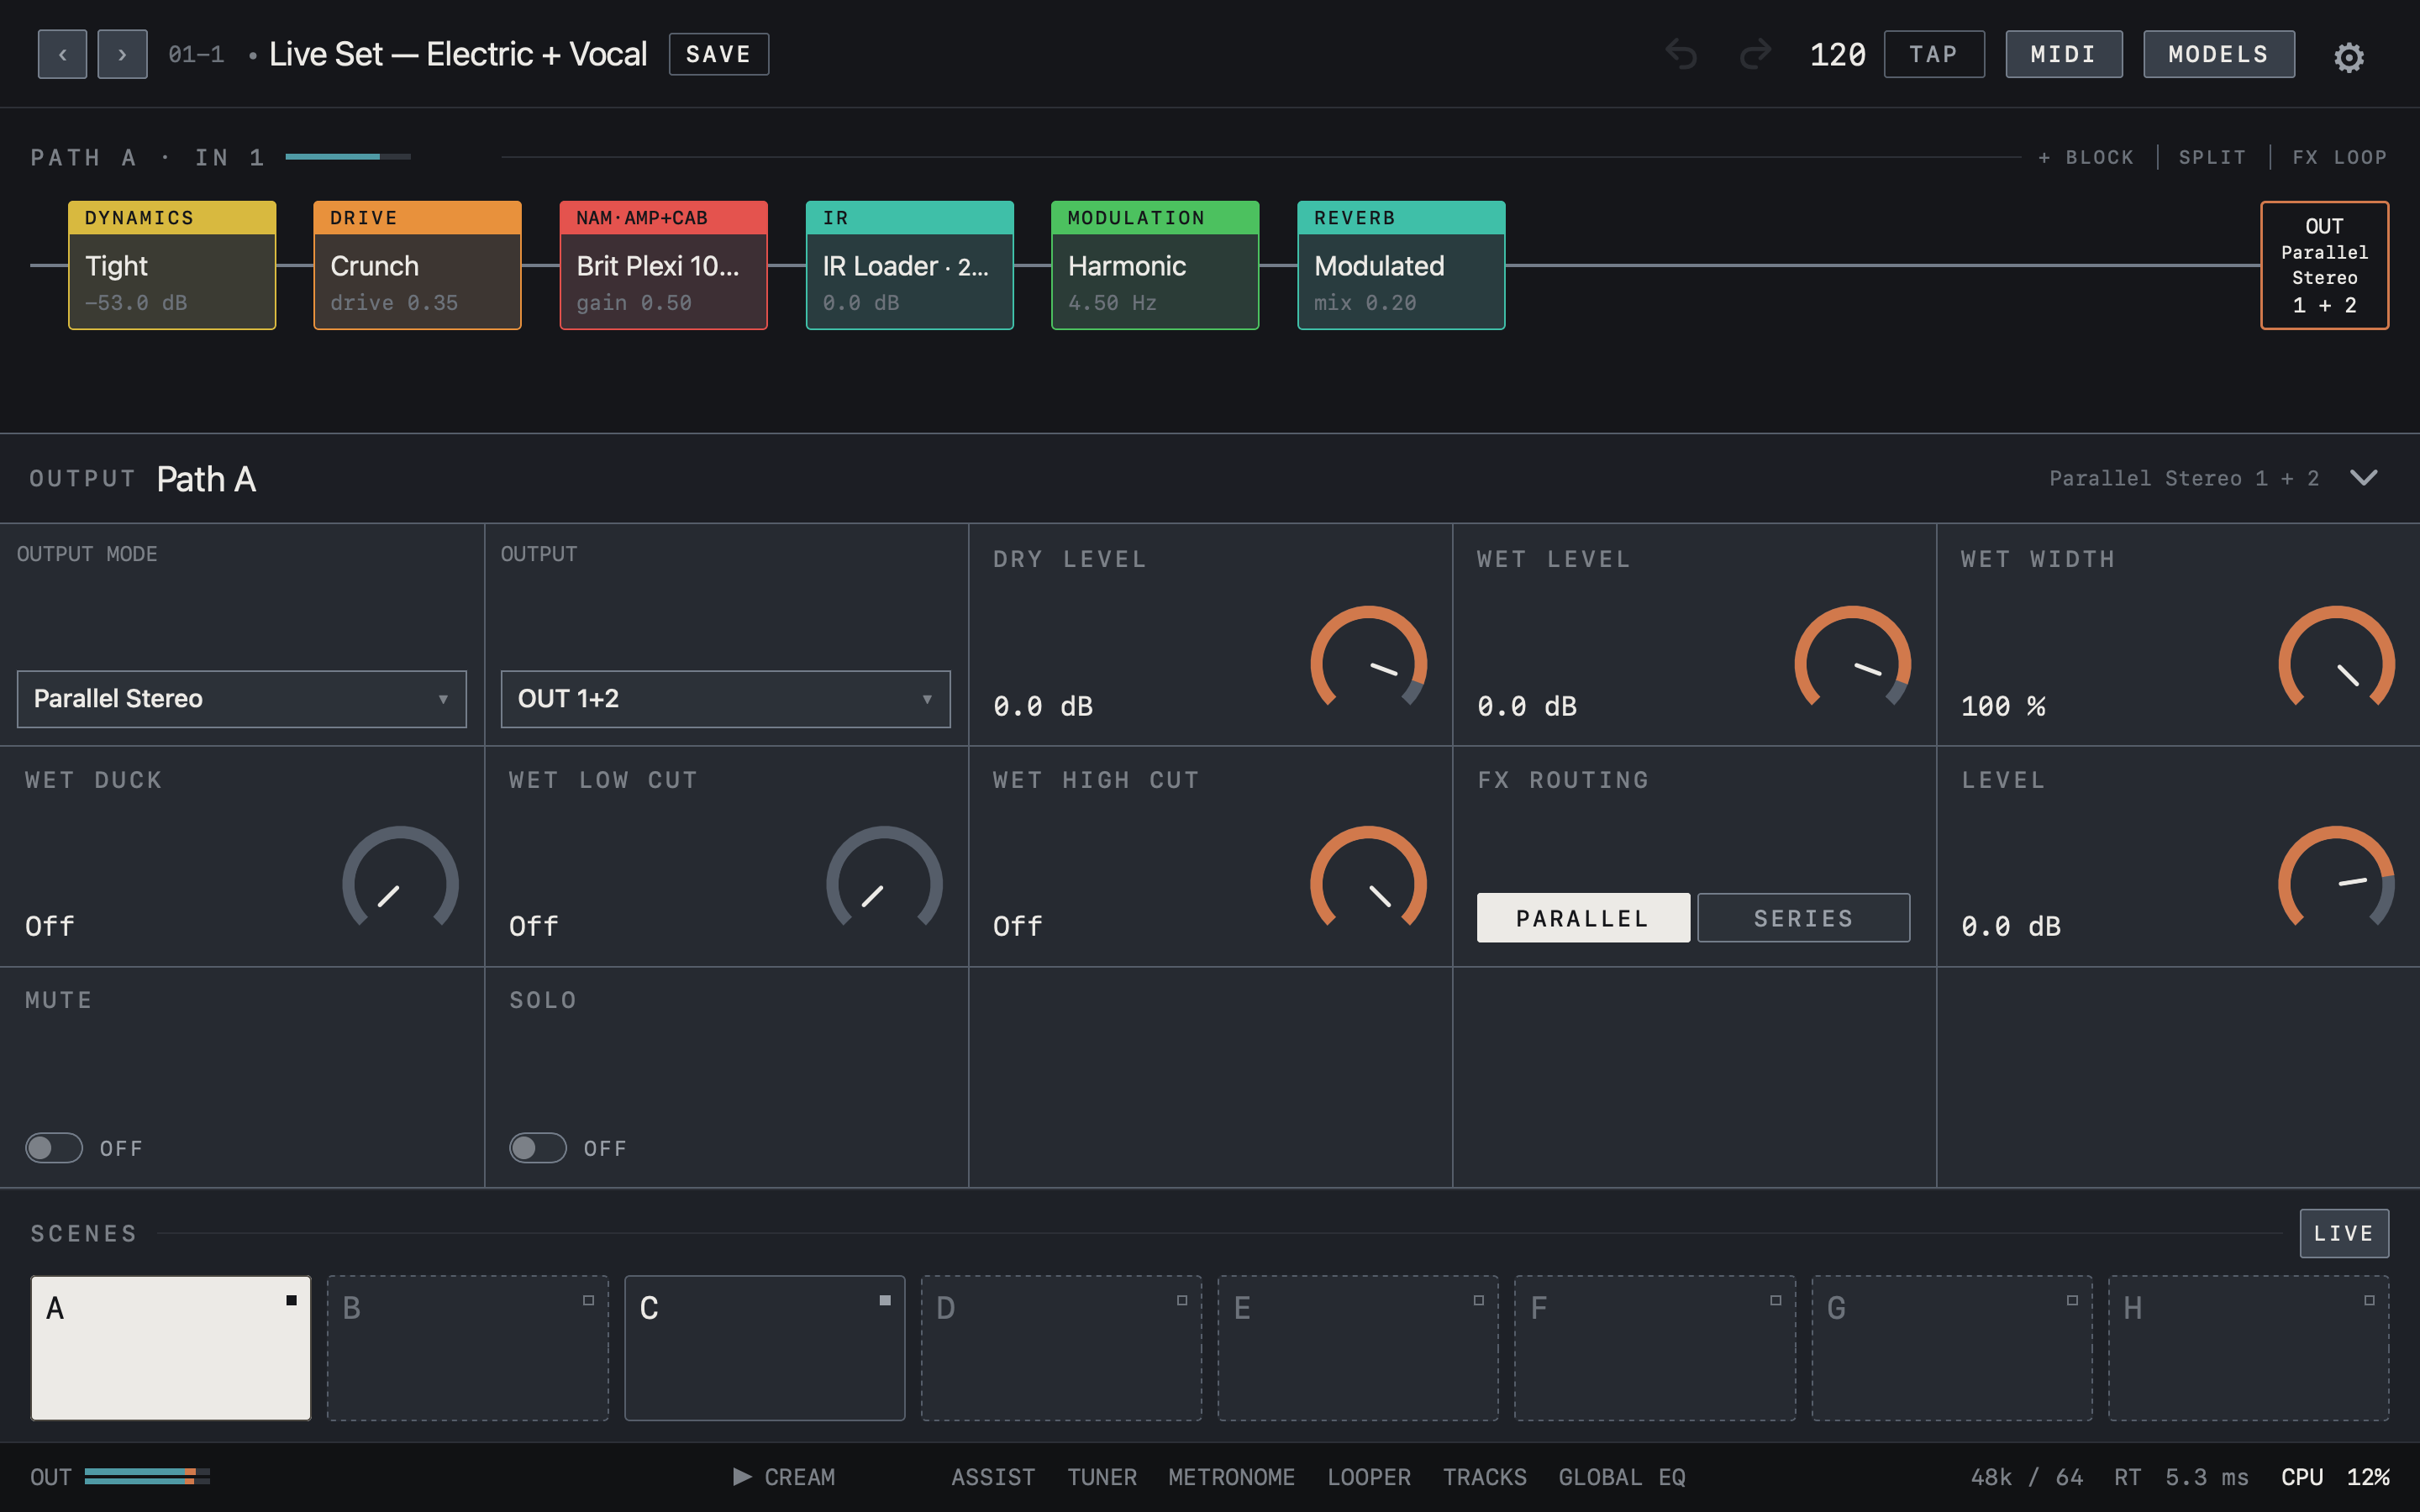Play the CREAM track
Viewport: 2420px width, 1512px height.
pyautogui.click(x=784, y=1477)
